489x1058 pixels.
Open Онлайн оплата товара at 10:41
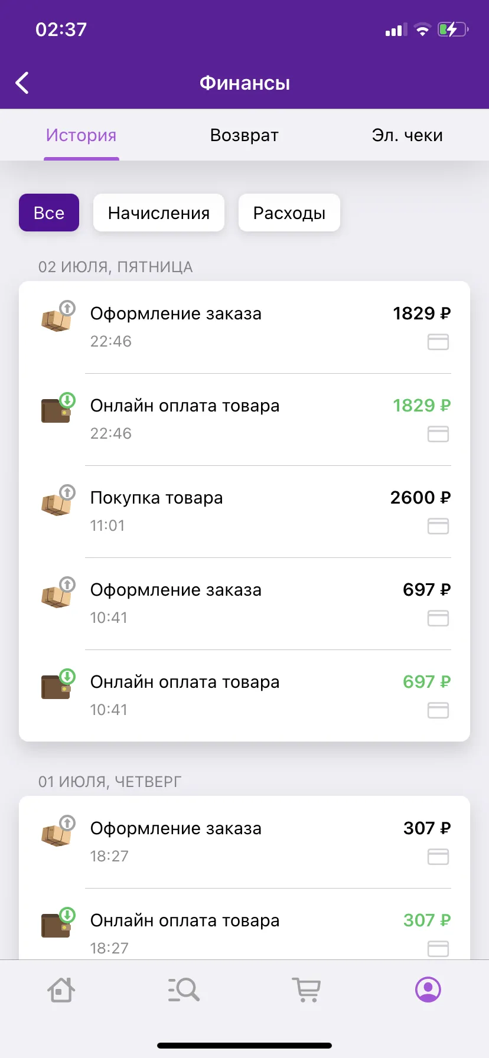244,695
